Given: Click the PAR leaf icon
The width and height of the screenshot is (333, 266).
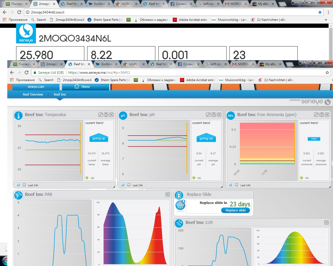Looking at the screenshot, I should [x=18, y=195].
